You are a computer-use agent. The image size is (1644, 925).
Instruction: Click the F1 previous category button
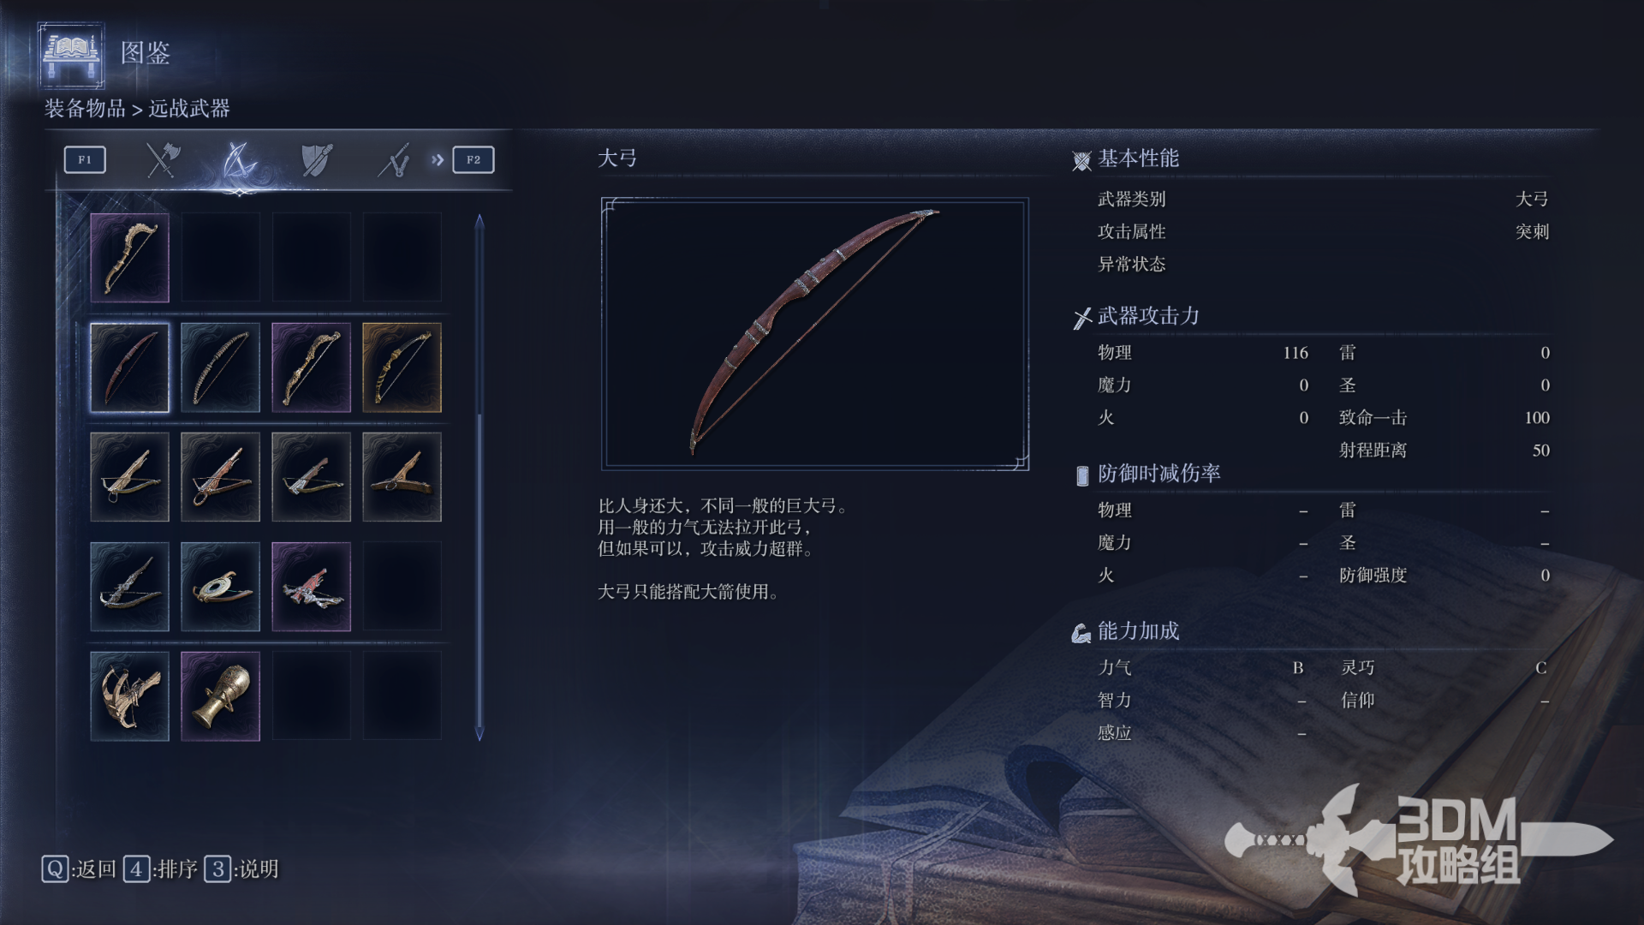coord(85,159)
